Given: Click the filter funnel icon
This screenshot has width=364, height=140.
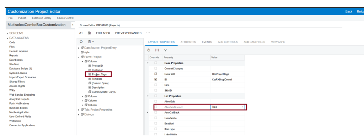Looking at the screenshot, I should point(166,50).
